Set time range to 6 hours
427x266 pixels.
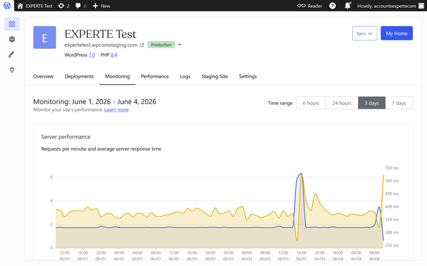click(x=311, y=103)
